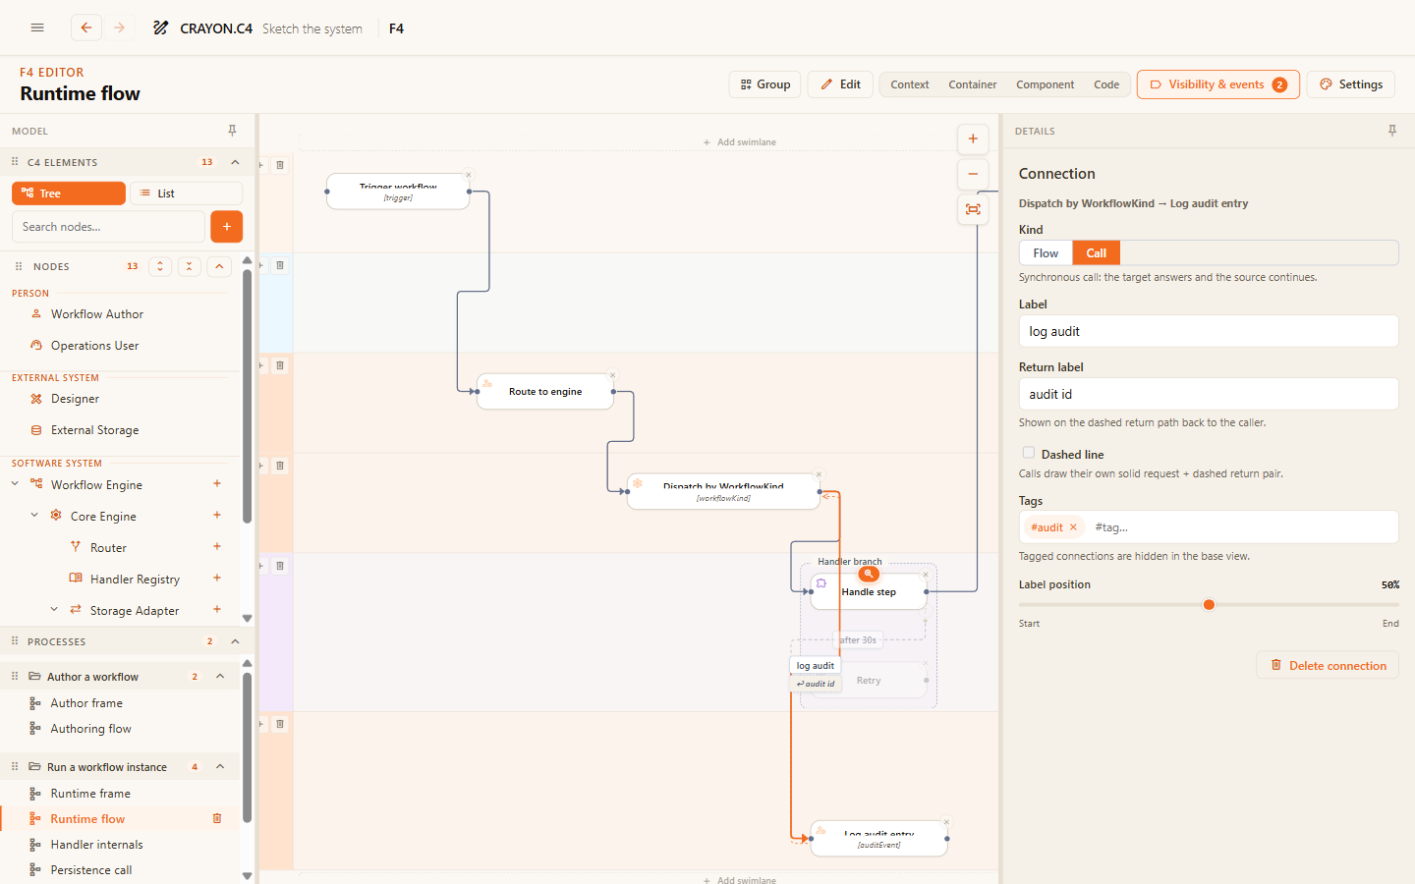Collapse the Core Engine tree node
This screenshot has width=1415, height=884.
34,515
